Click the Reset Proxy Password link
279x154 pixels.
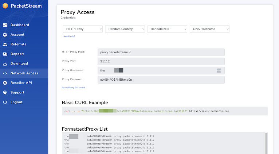[x=73, y=88]
